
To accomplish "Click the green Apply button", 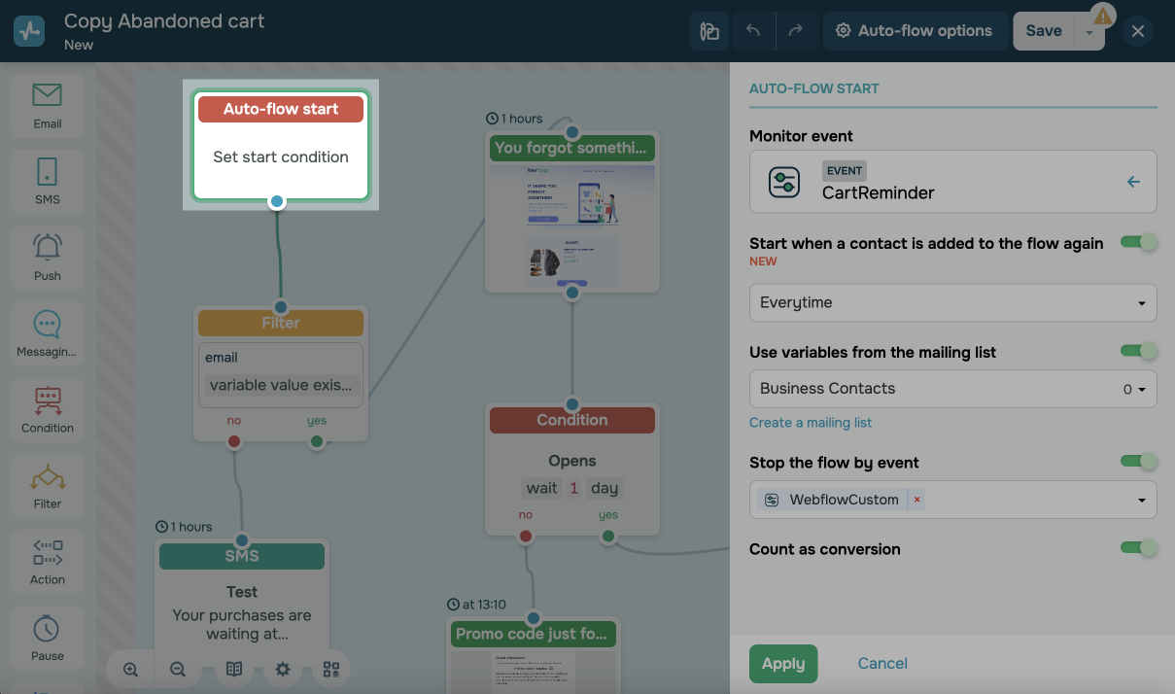I will [x=782, y=664].
